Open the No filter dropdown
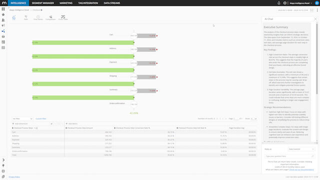Viewport: 320px width, 180px height. [x=22, y=118]
